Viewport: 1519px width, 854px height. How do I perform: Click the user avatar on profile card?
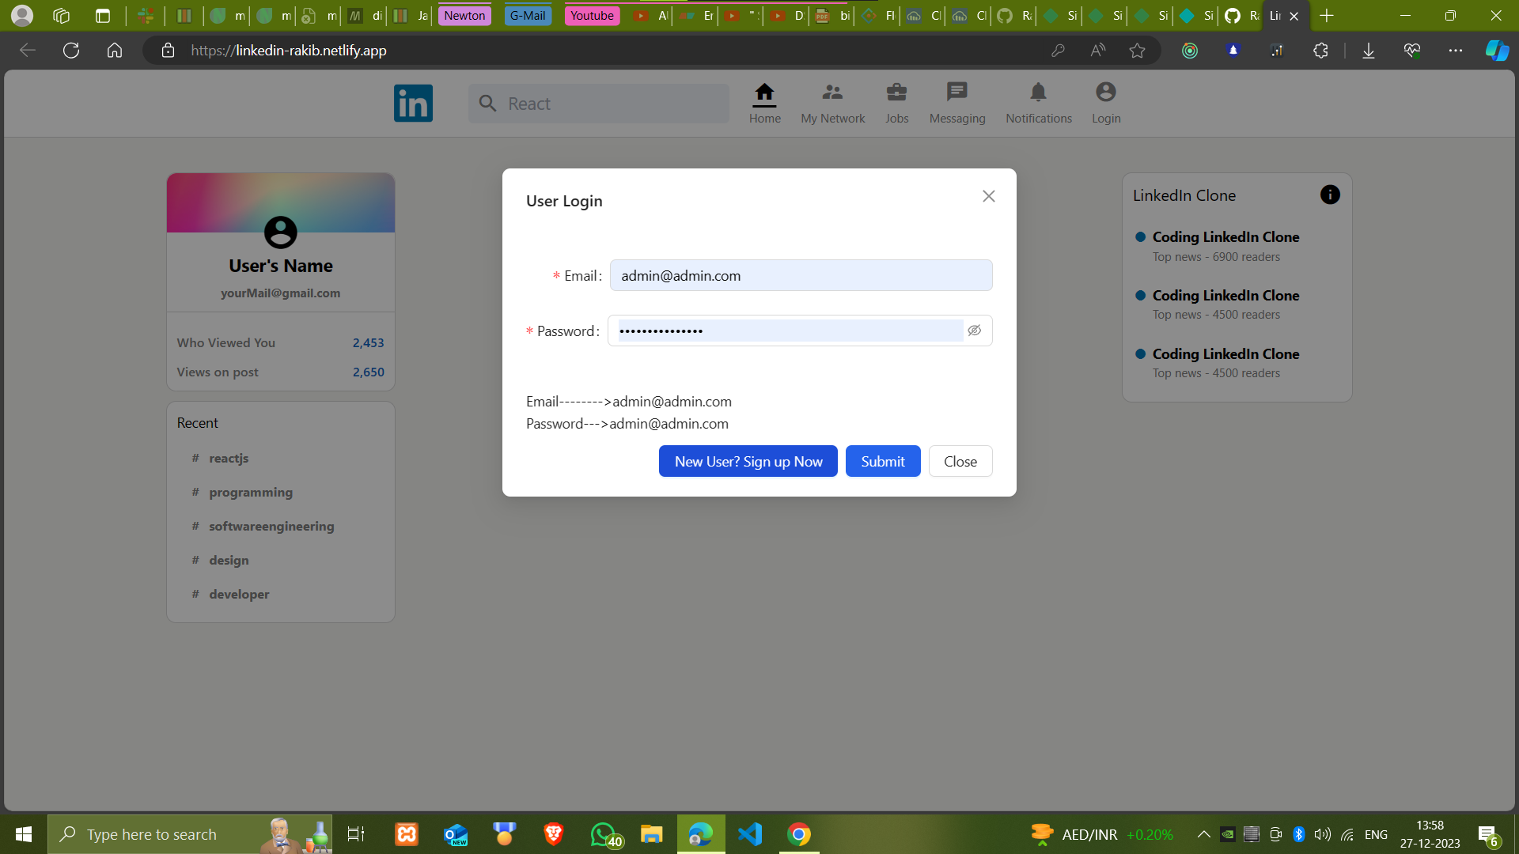(280, 232)
